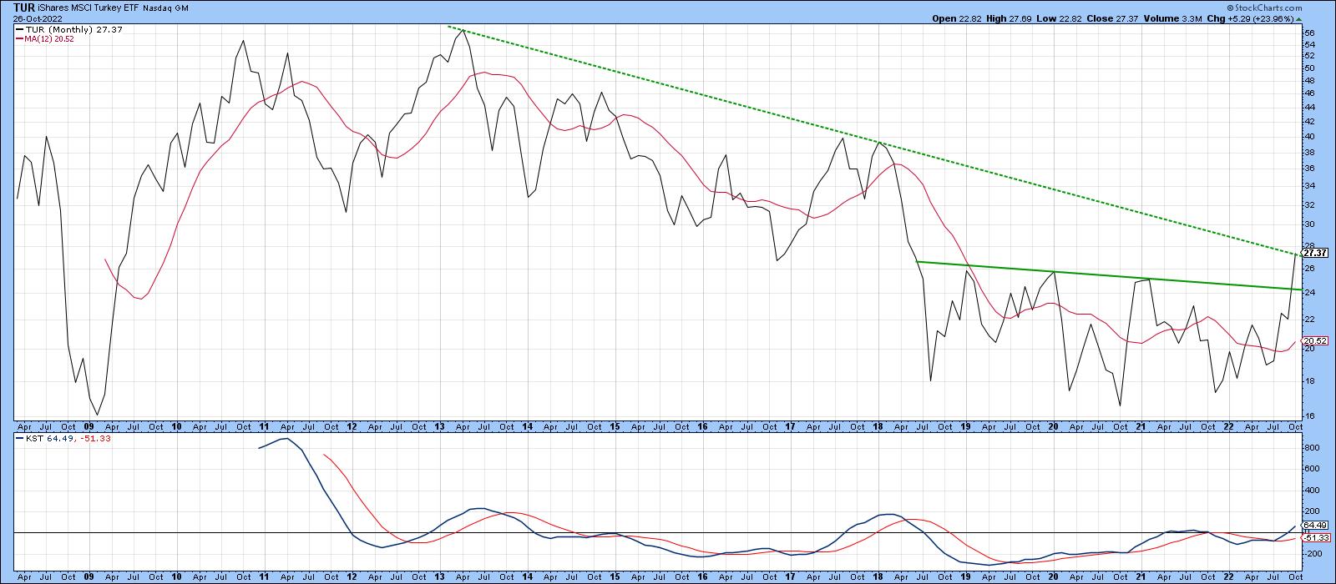Click the Nasdaq GM exchange label
Image resolution: width=1336 pixels, height=584 pixels.
point(170,8)
